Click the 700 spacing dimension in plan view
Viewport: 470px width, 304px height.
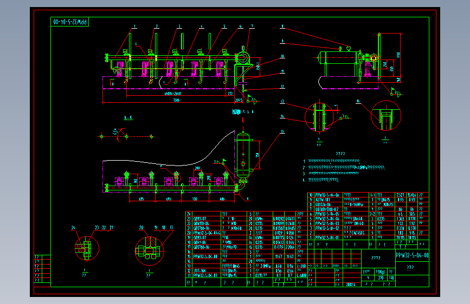(x=195, y=199)
